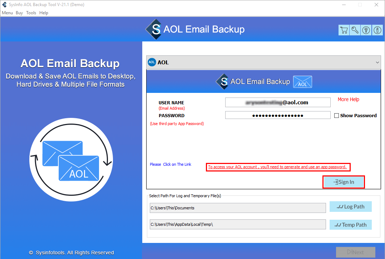The width and height of the screenshot is (385, 259).
Task: Click the info about icon
Action: [377, 30]
